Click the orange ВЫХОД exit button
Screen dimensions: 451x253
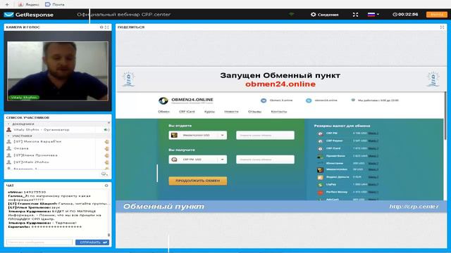[437, 14]
